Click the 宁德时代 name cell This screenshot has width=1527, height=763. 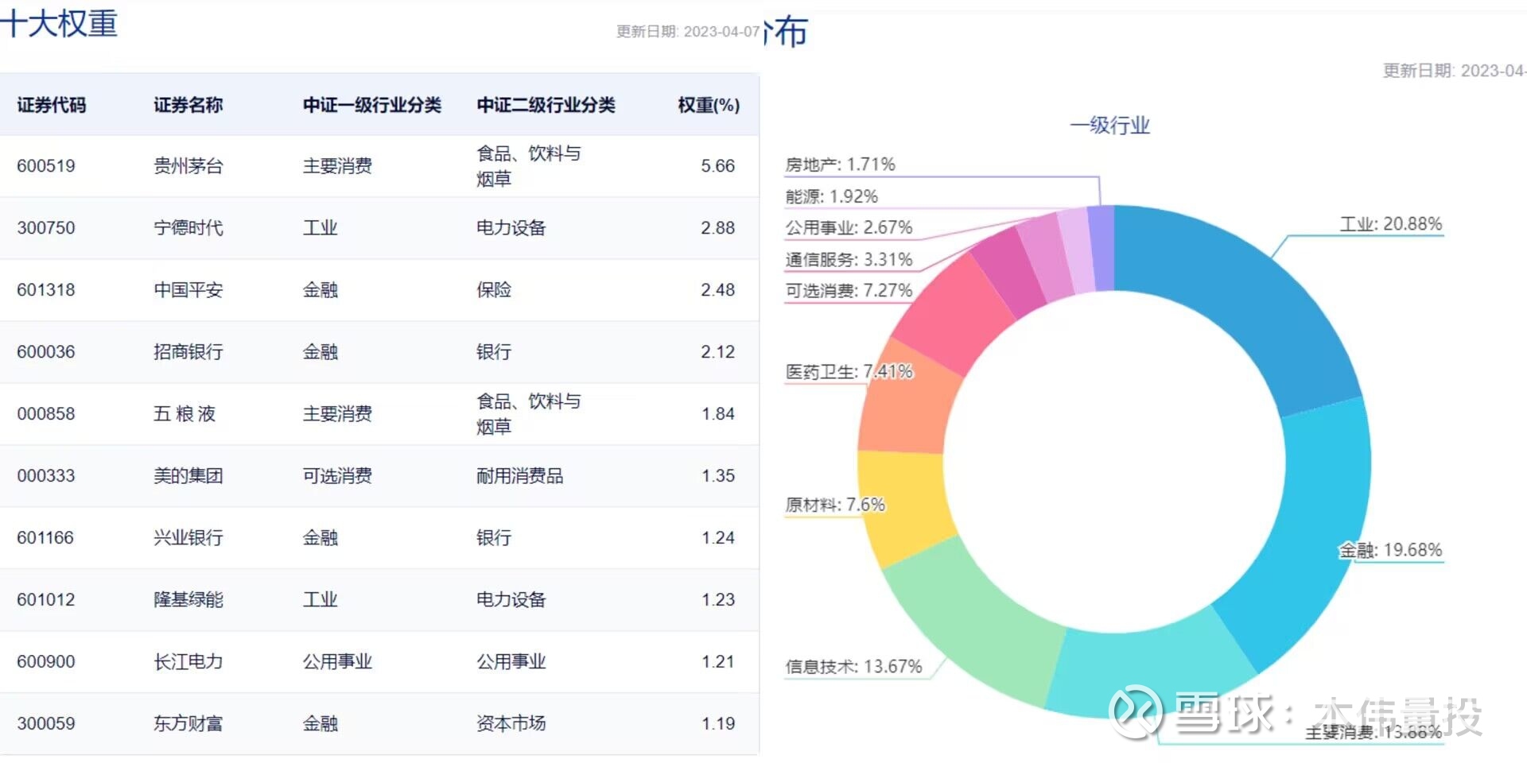point(188,228)
